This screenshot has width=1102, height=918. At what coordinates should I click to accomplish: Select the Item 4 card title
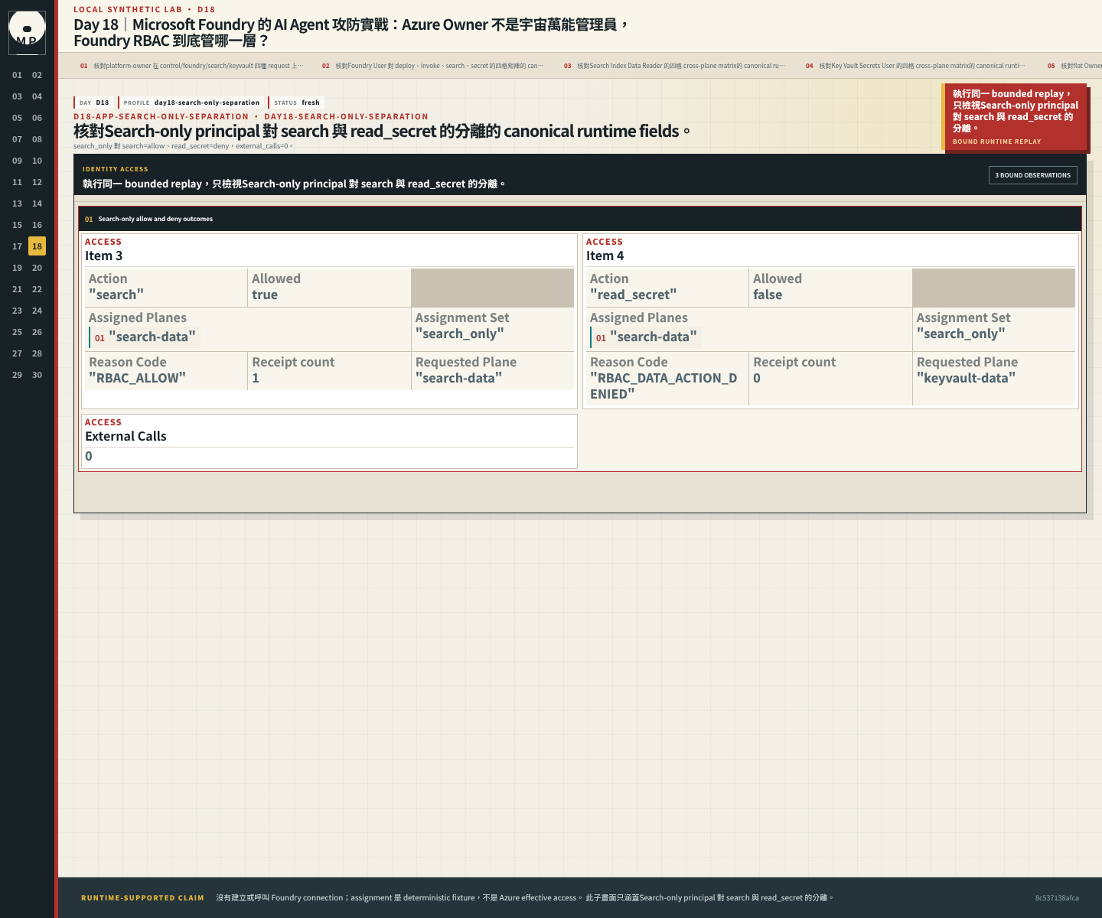pos(605,256)
